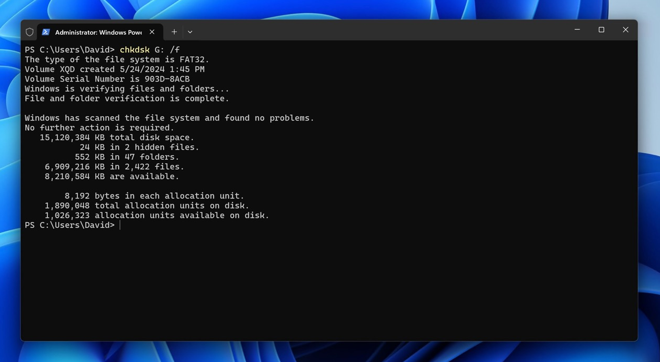660x362 pixels.
Task: Click the "Volume Serial Number is 903D-8ACB" line
Action: point(107,79)
